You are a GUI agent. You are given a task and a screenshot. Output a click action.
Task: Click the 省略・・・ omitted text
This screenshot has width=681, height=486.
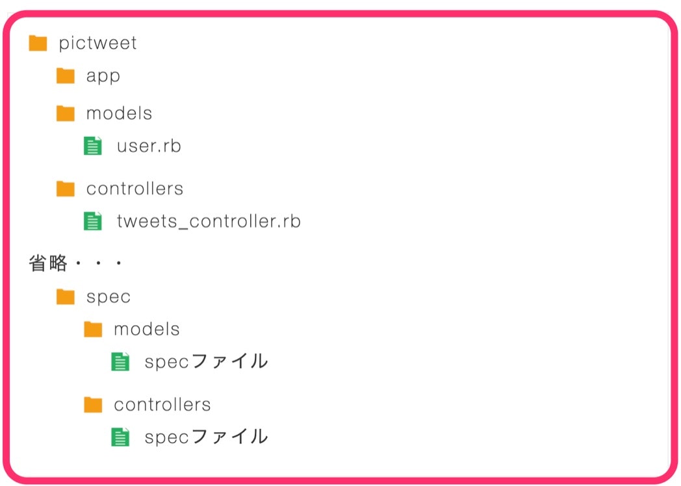click(x=76, y=263)
